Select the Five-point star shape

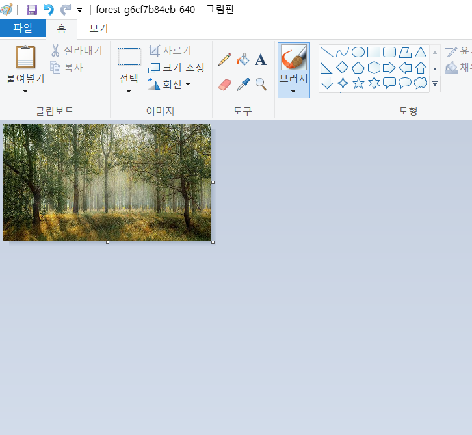358,83
